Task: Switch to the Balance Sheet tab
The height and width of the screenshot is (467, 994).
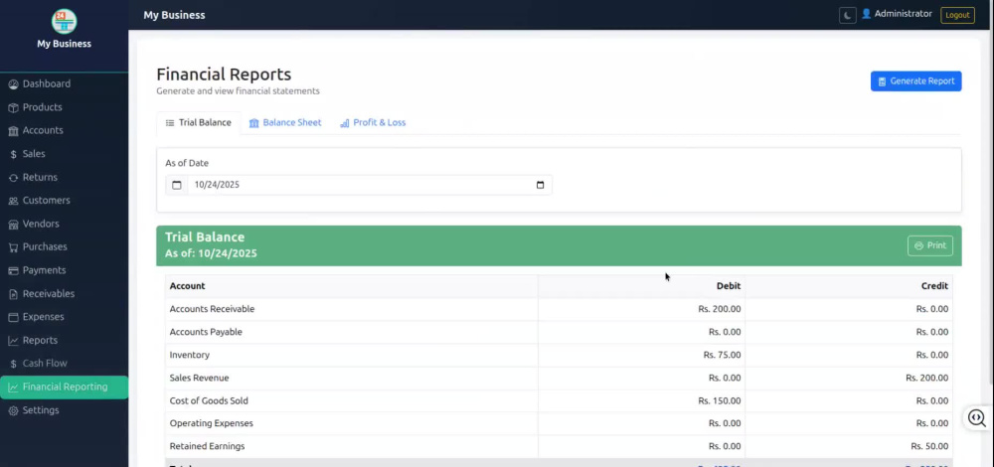Action: 285,123
